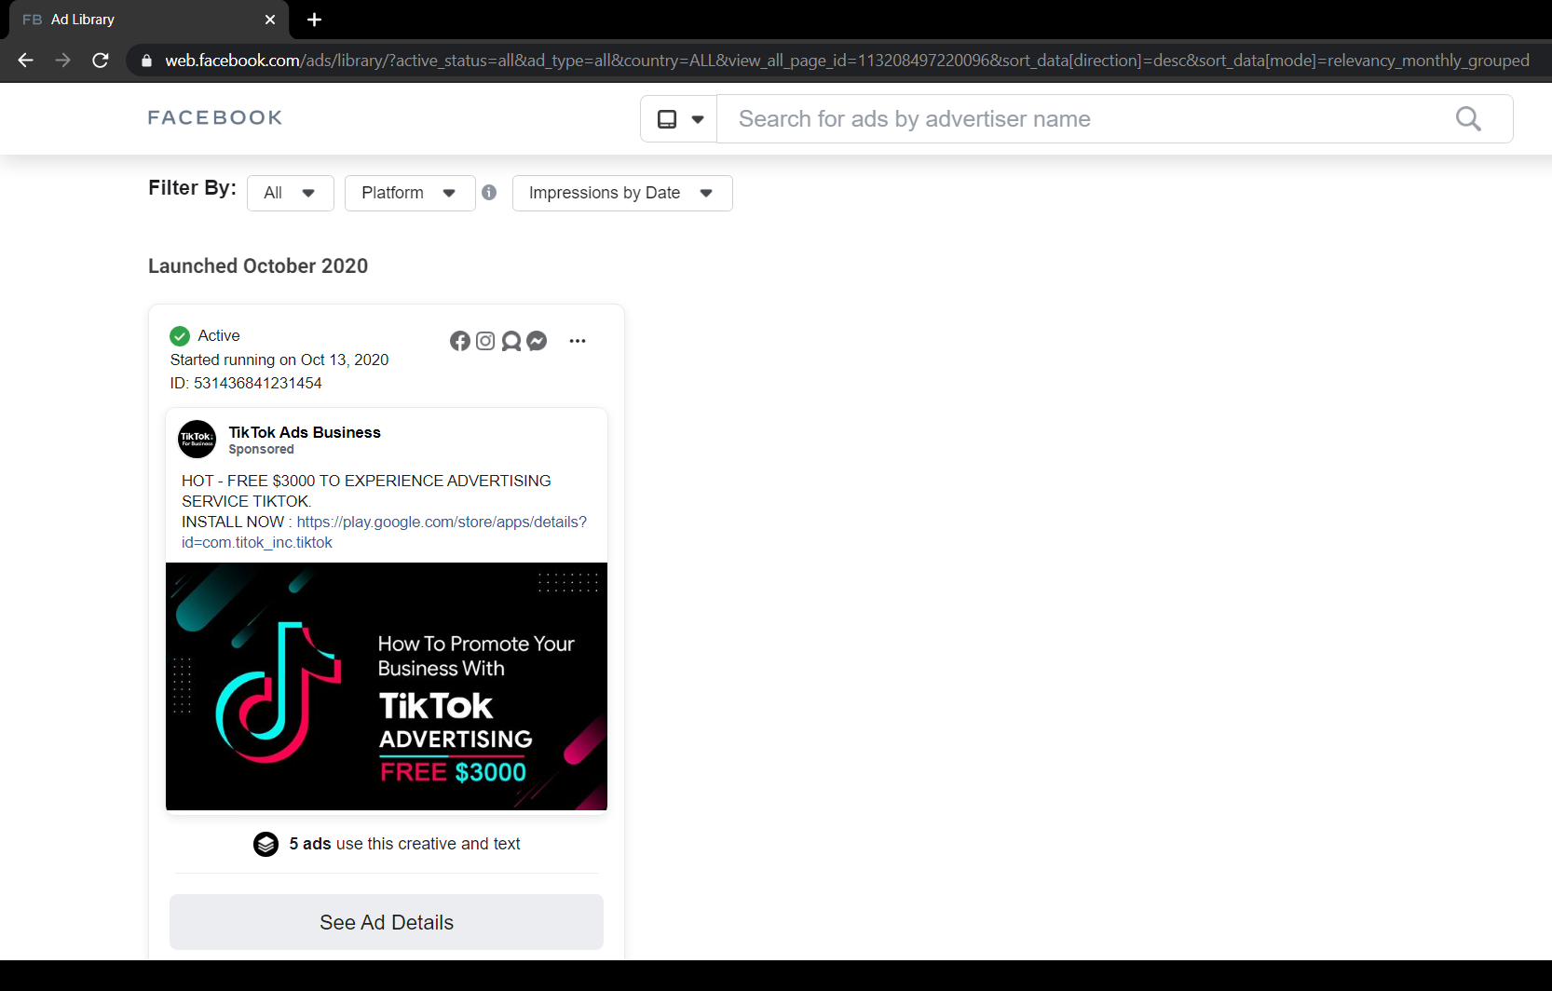Image resolution: width=1552 pixels, height=991 pixels.
Task: View site info via the lock icon
Action: [x=146, y=61]
